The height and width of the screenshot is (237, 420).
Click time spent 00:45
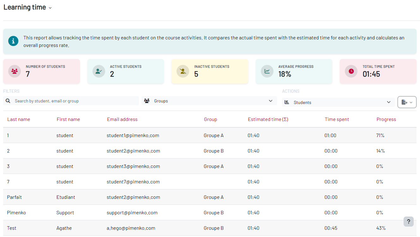pyautogui.click(x=331, y=228)
